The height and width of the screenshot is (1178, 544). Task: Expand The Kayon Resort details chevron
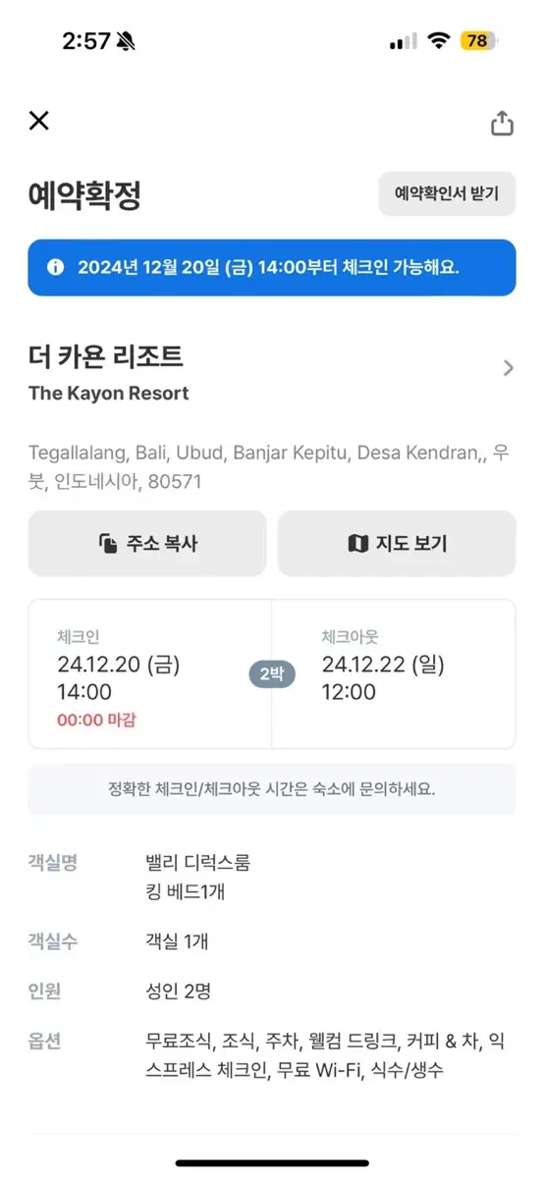(508, 368)
